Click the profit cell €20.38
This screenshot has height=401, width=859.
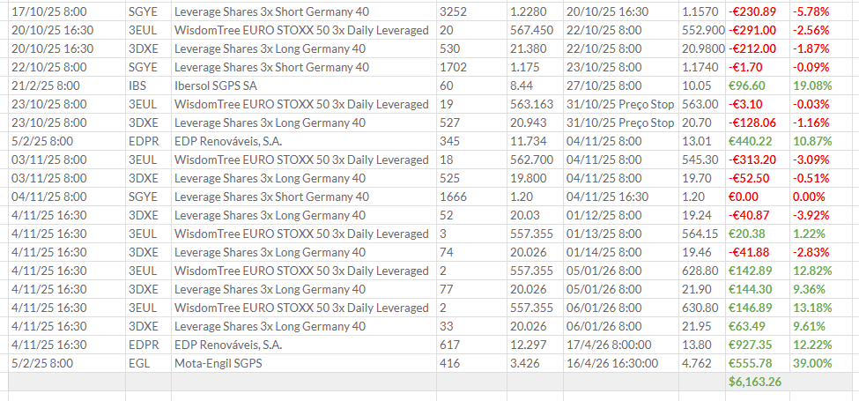pos(758,234)
